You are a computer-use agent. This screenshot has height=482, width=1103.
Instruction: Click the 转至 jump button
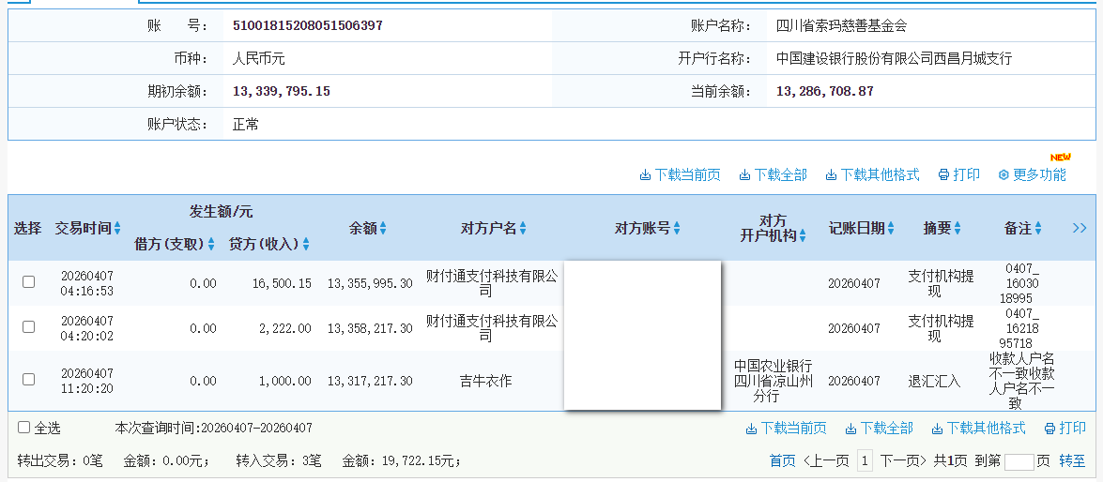(x=1072, y=460)
